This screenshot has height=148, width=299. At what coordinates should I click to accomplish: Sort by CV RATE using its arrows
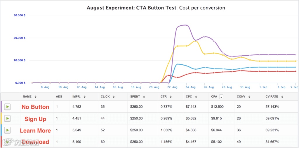(x=282, y=97)
